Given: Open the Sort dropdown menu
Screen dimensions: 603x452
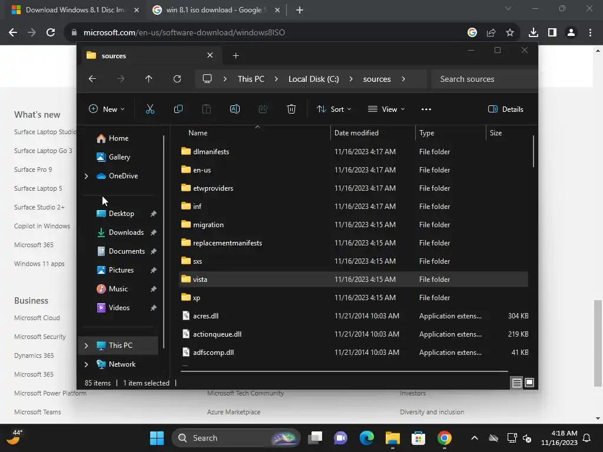Looking at the screenshot, I should 334,109.
